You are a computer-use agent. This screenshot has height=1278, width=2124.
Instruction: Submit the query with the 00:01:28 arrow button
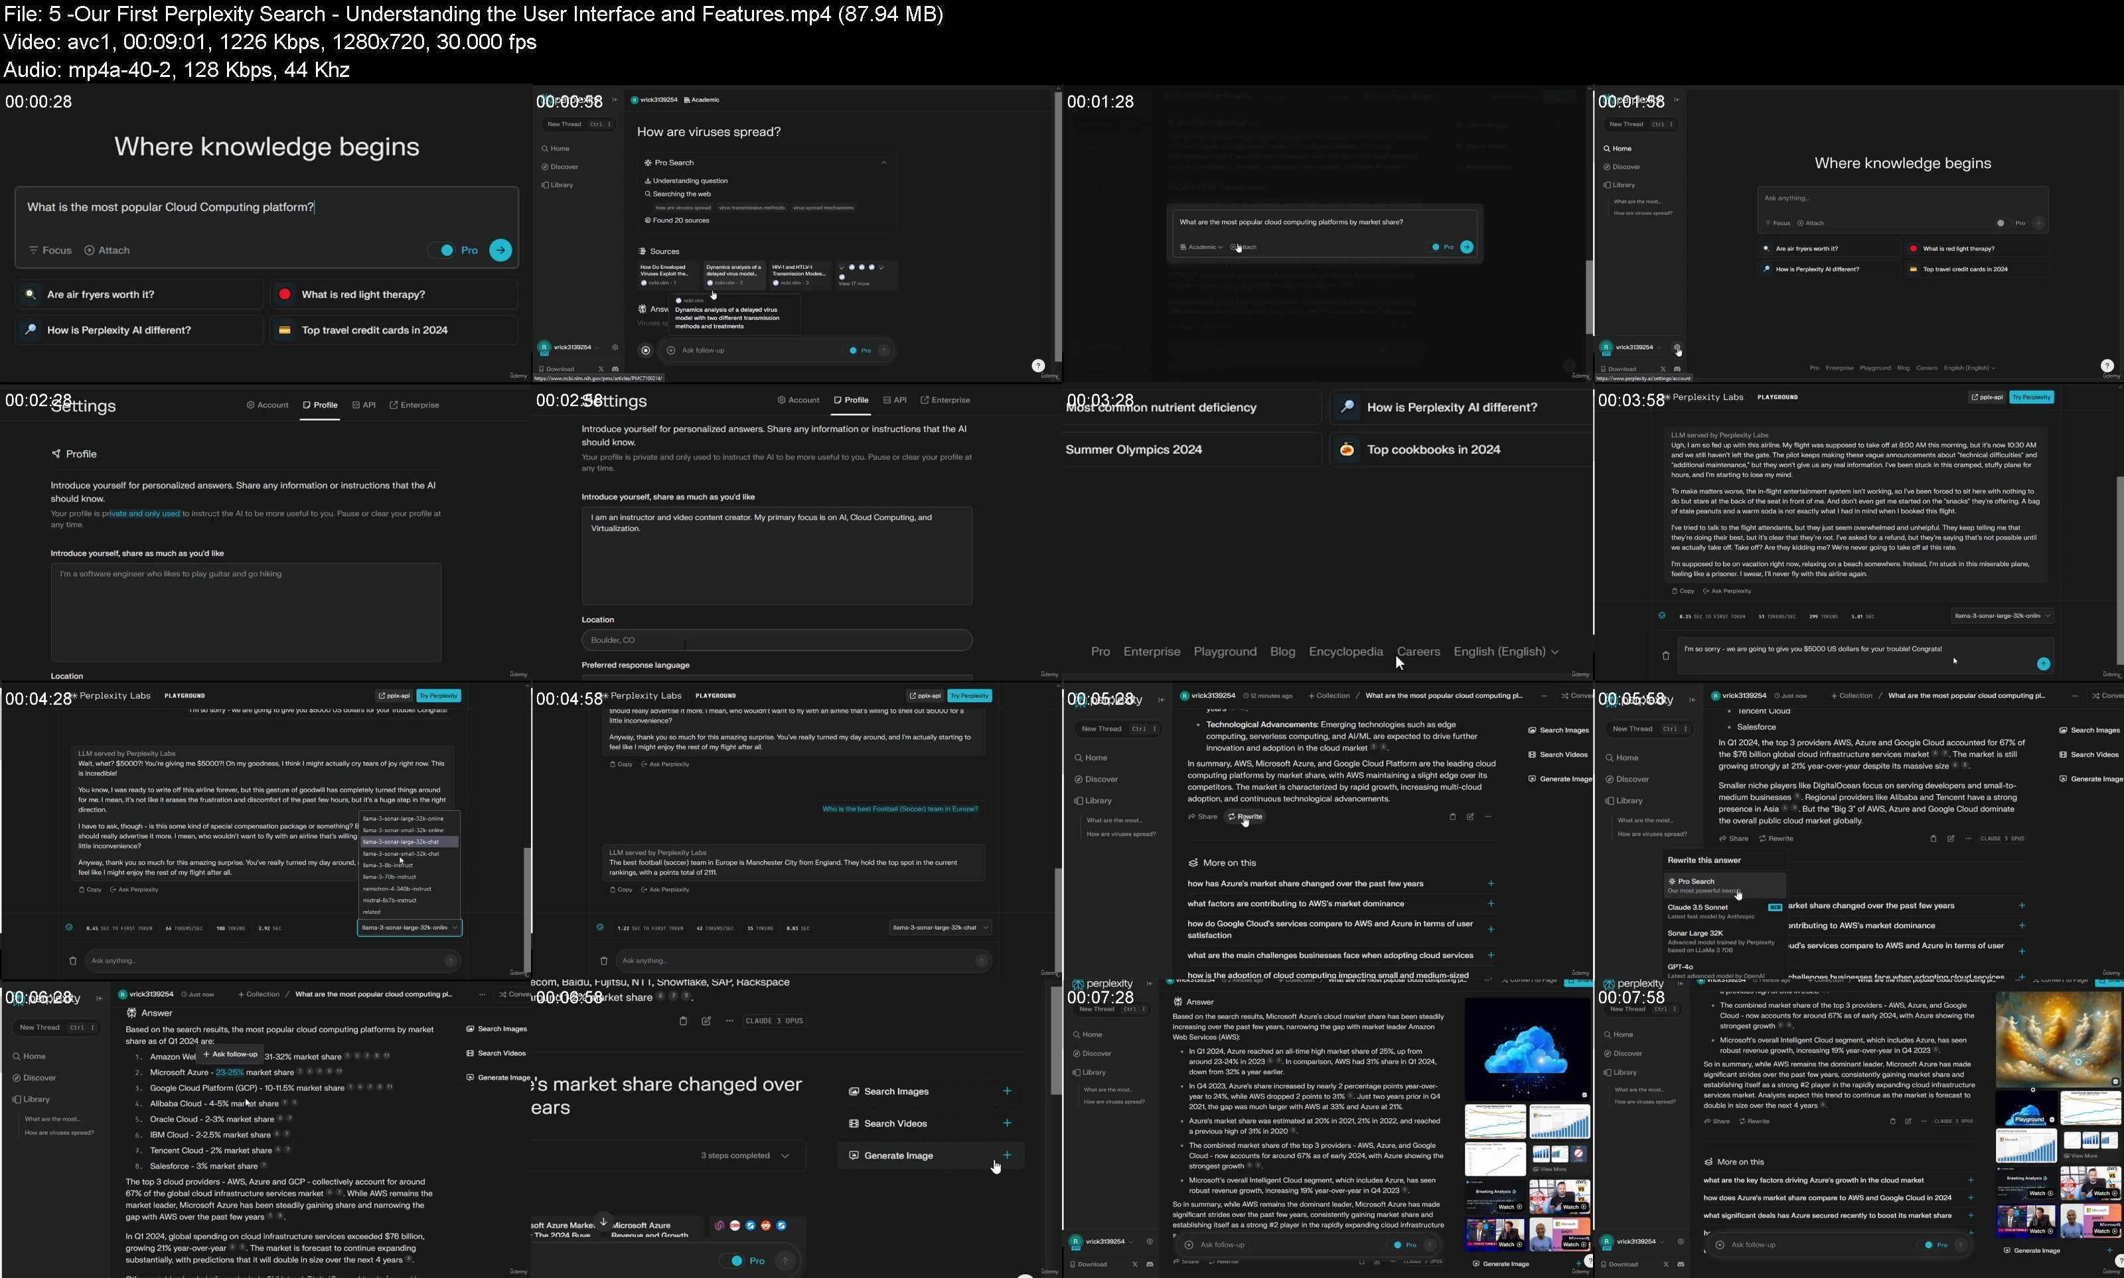coord(1467,247)
